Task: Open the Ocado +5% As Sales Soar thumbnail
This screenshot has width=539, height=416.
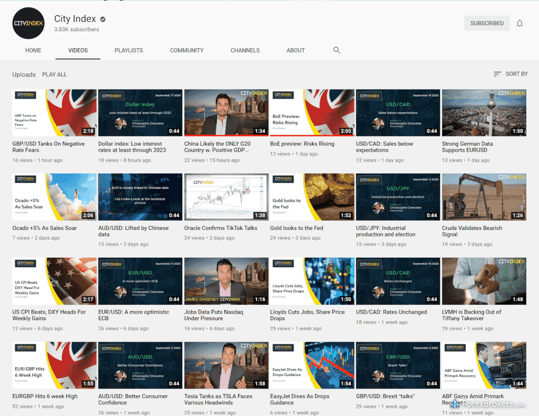Action: (x=54, y=197)
